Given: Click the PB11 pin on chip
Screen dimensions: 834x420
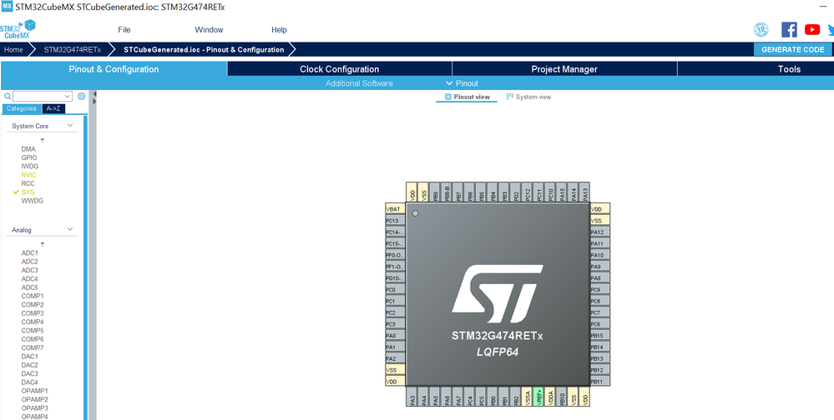Looking at the screenshot, I should (600, 381).
